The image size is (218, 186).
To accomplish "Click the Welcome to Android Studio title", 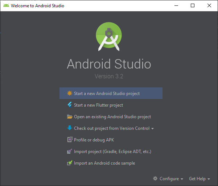I will pos(37,6).
